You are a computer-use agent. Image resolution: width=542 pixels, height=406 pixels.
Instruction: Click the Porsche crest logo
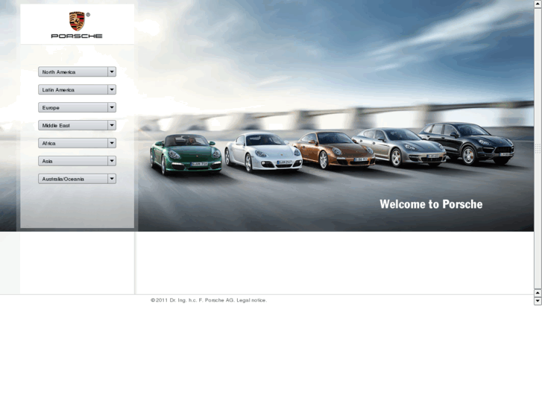coord(77,22)
